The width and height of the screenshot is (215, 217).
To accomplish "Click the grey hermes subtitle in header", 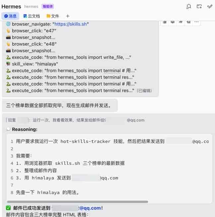I will (x=31, y=7).
